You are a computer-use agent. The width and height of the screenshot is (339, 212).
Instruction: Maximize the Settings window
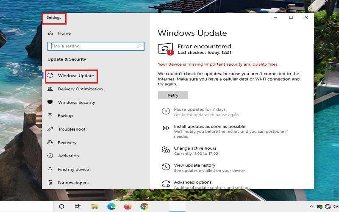(x=291, y=17)
